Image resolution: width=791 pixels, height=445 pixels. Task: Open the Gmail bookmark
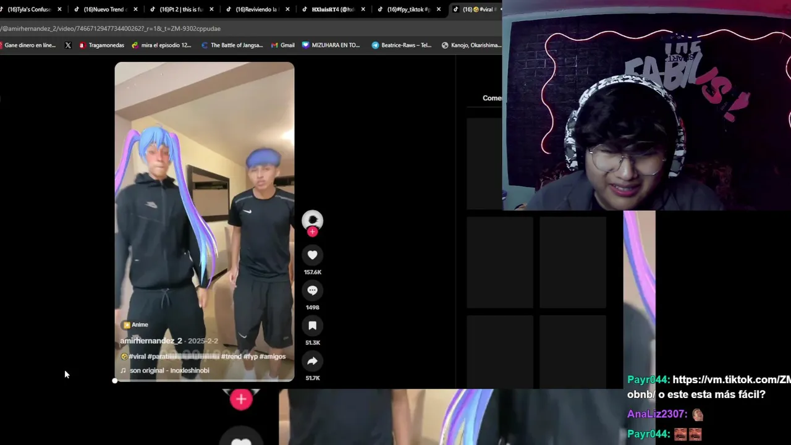[283, 45]
